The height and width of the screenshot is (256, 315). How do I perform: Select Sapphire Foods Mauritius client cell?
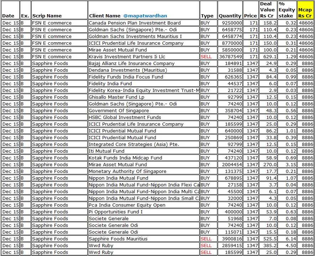[x=144, y=239]
